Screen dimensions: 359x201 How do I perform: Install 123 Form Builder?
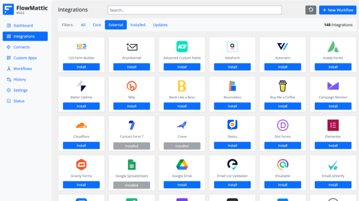[x=81, y=67]
